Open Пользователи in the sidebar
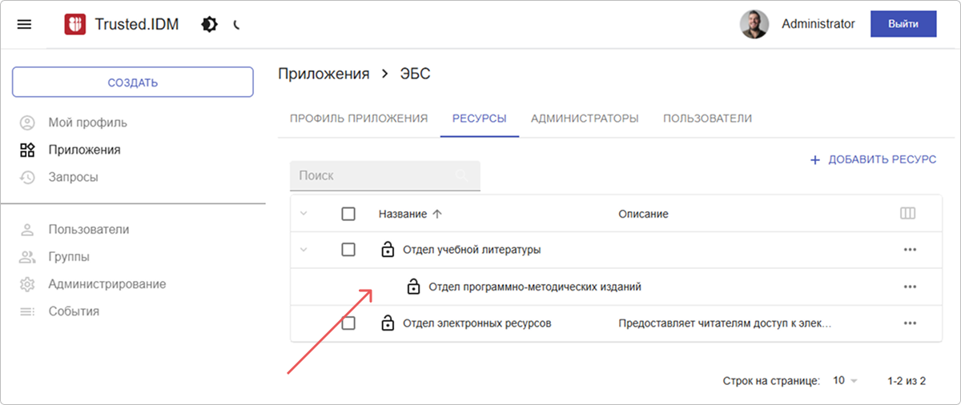Viewport: 961px width, 405px height. tap(88, 230)
